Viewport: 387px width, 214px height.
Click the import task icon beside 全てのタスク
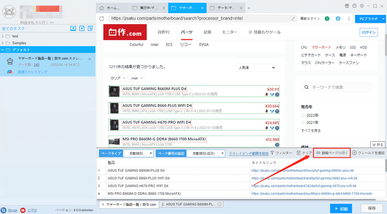point(73,28)
